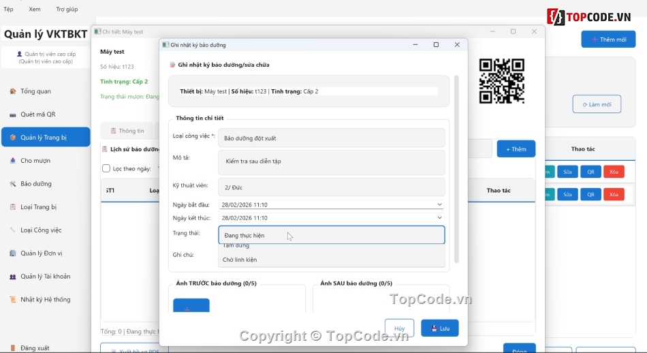Choose Tạm dừng status option
Viewport: 647px width, 353px height.
tap(332, 246)
